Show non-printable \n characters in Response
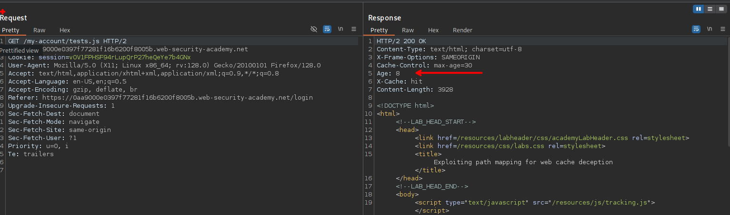The image size is (730, 215). [x=710, y=29]
